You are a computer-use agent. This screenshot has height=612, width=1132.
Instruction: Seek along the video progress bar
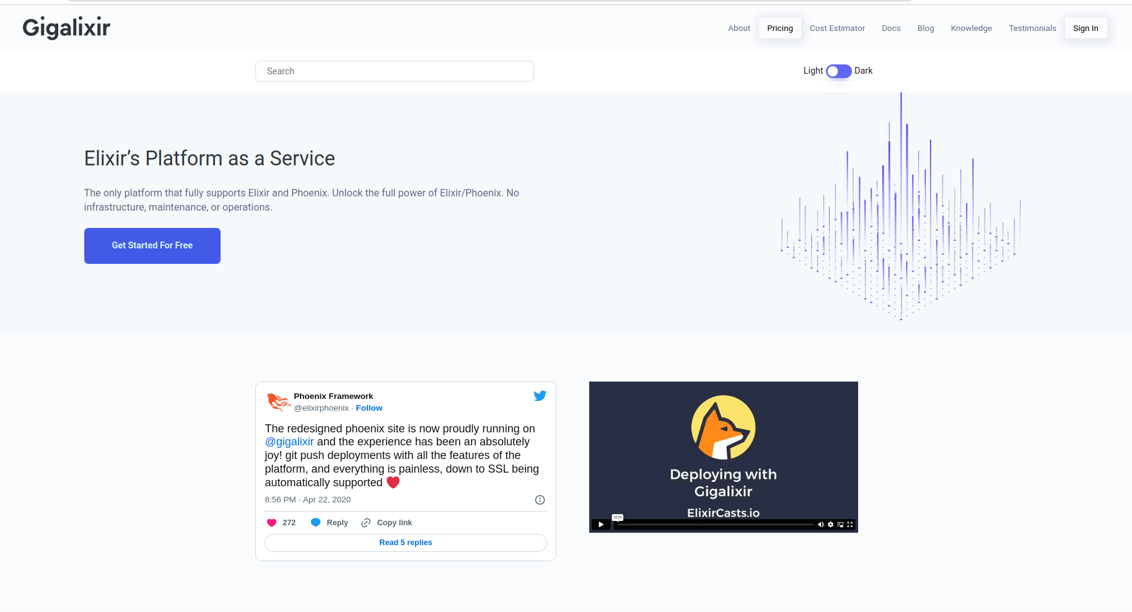coord(713,525)
